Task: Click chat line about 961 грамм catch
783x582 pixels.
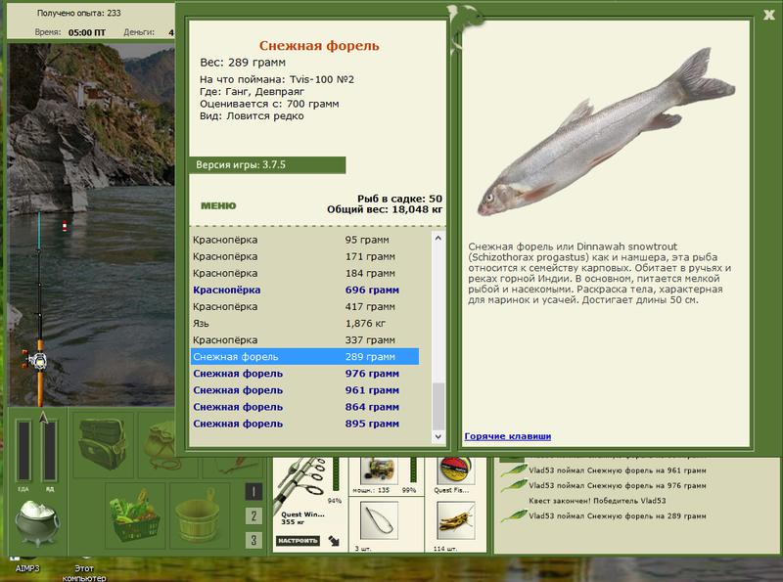Action: coord(618,470)
